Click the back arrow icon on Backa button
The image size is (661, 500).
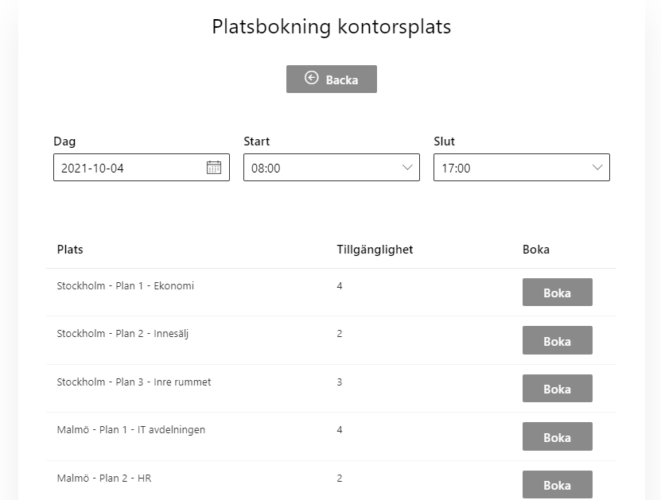[312, 78]
